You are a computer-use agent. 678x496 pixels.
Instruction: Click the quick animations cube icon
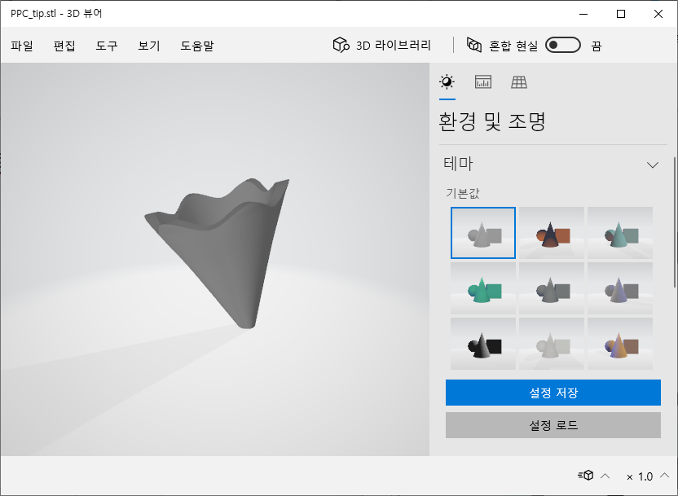(586, 476)
